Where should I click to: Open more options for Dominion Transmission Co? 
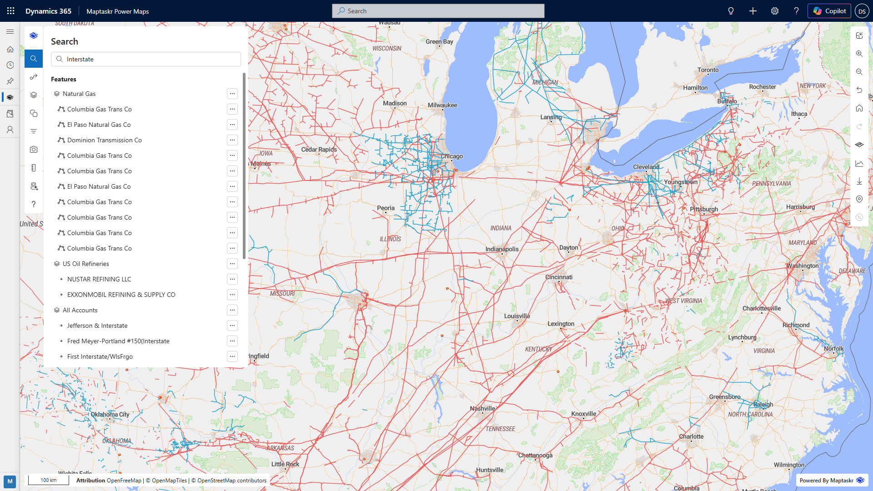[x=232, y=140]
